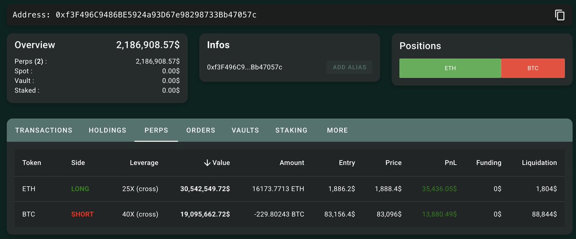576x239 pixels.
Task: Select the red BTC position bar
Action: click(533, 68)
